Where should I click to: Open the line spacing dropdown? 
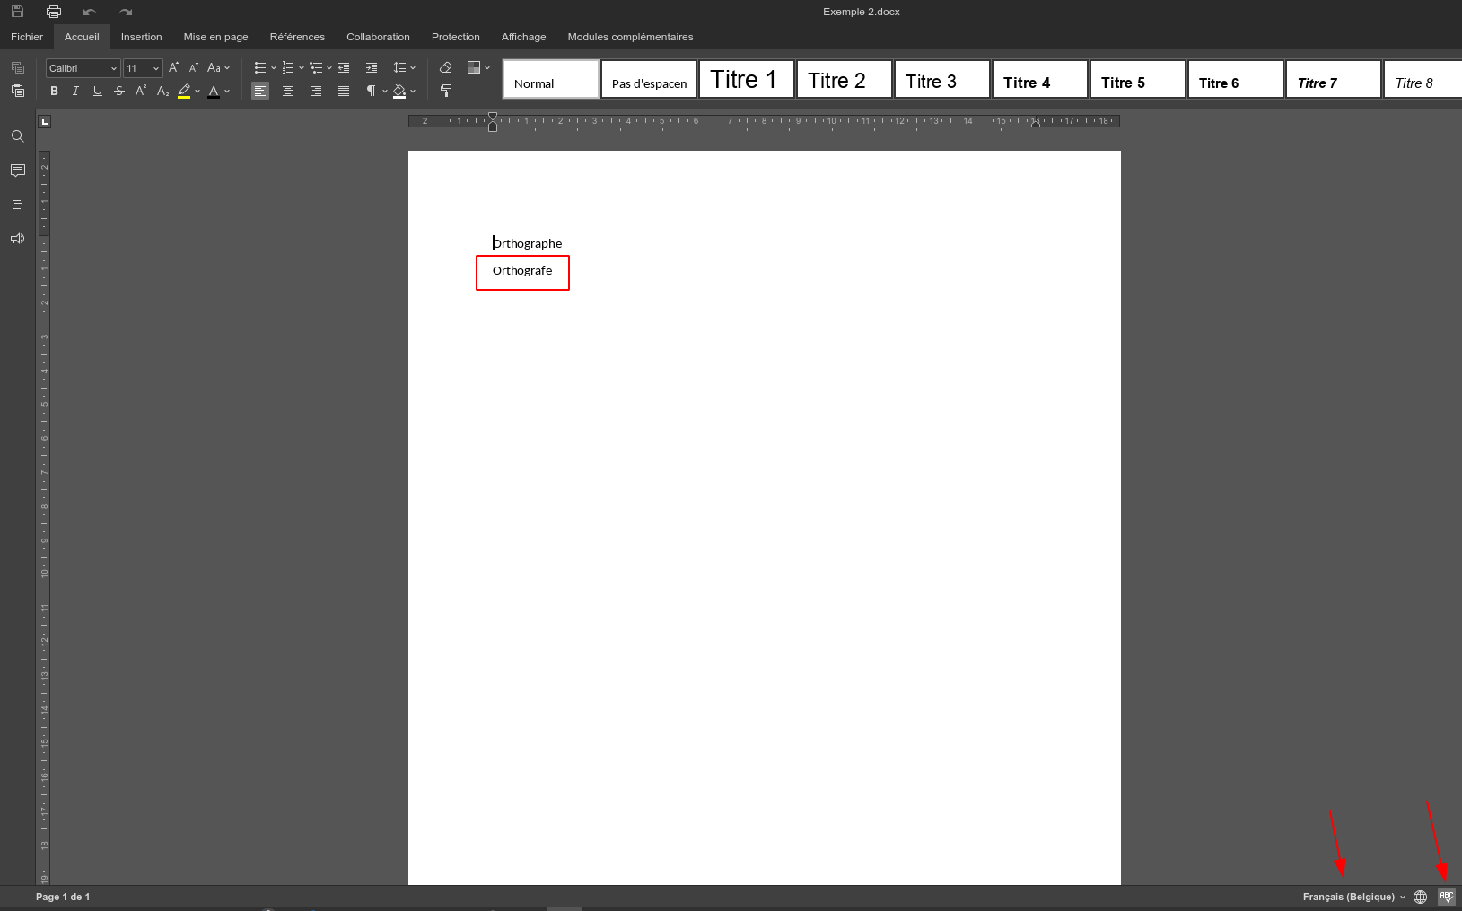pos(404,67)
